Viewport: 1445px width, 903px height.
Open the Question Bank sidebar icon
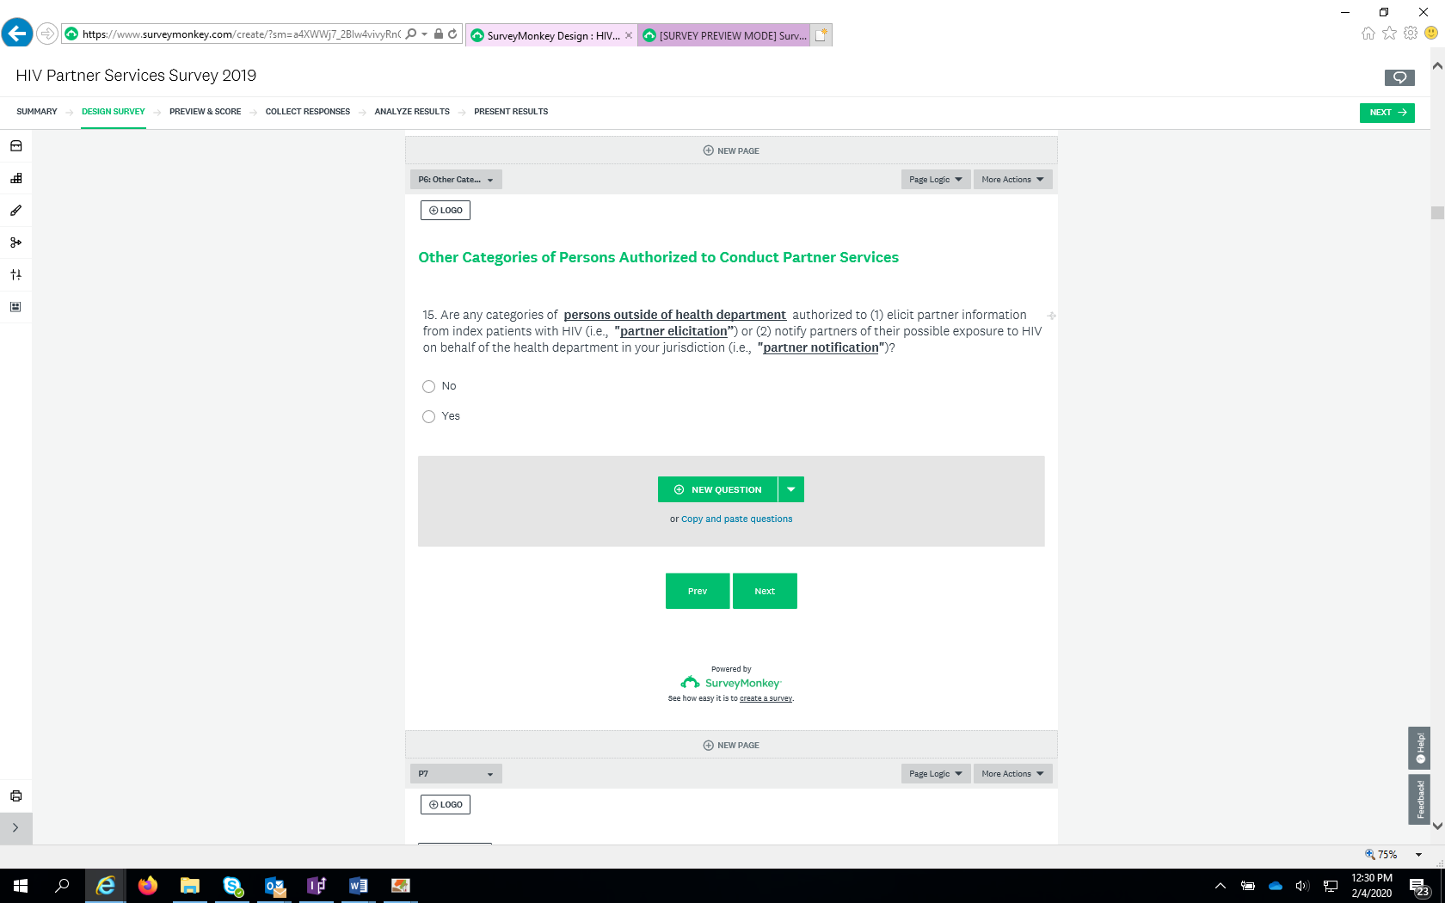click(15, 146)
